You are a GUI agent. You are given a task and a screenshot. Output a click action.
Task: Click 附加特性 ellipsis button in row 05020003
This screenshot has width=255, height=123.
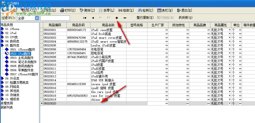click(188, 38)
